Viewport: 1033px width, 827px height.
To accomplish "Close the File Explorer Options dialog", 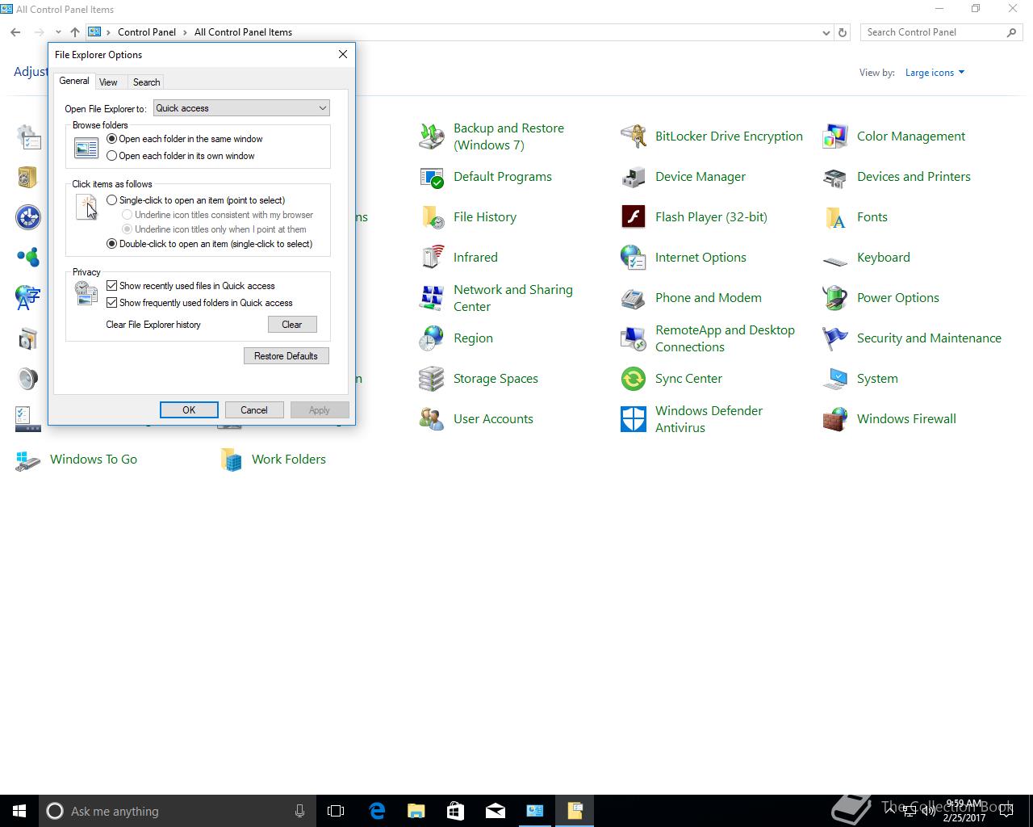I will click(343, 54).
